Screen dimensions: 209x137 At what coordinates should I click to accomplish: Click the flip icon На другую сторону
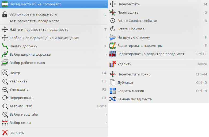click(113, 37)
